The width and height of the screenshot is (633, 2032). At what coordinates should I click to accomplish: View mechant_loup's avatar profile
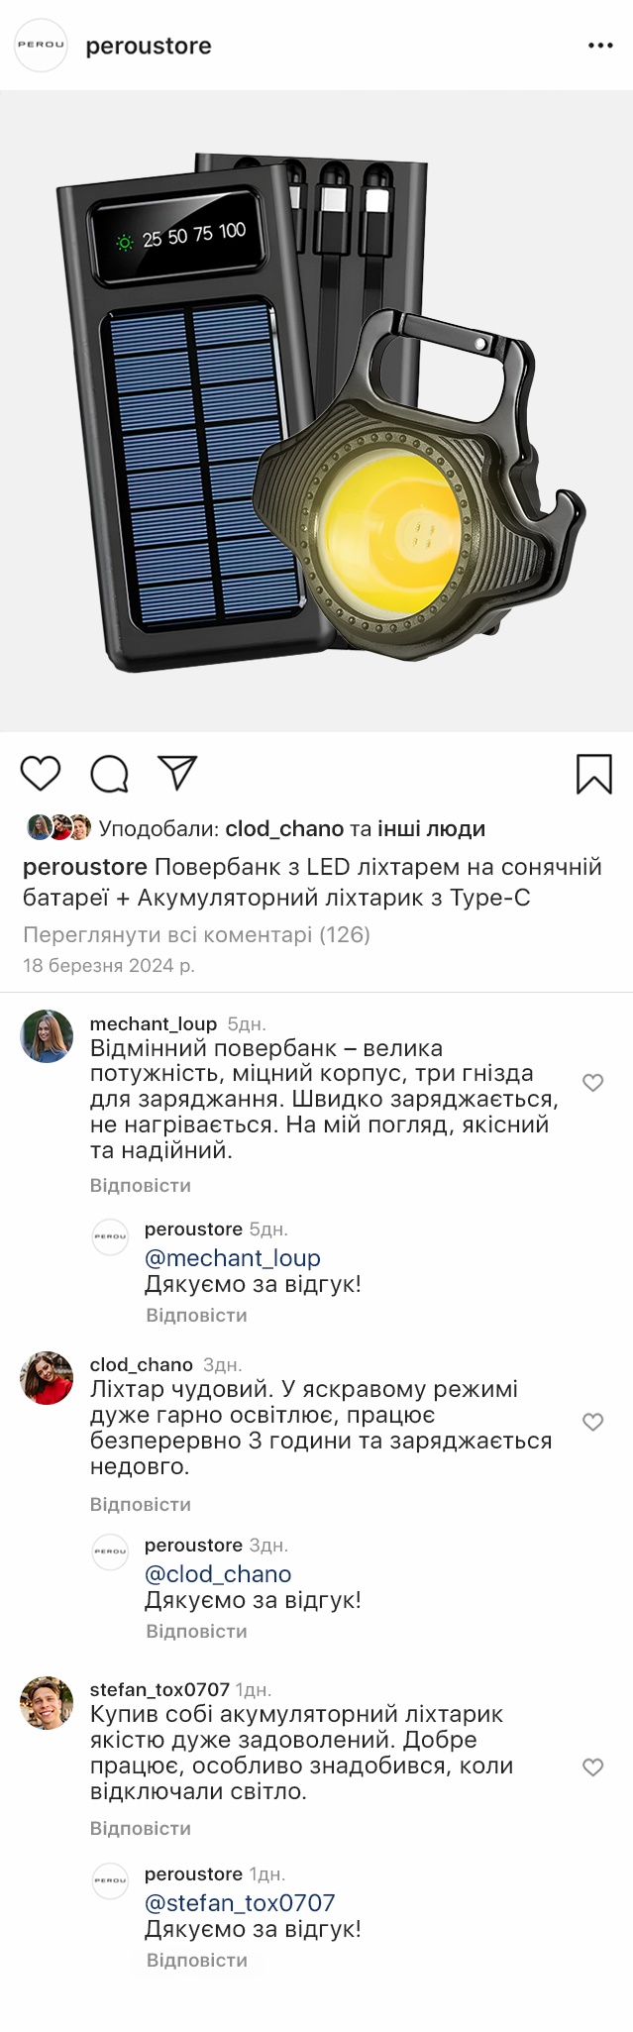tap(47, 1036)
